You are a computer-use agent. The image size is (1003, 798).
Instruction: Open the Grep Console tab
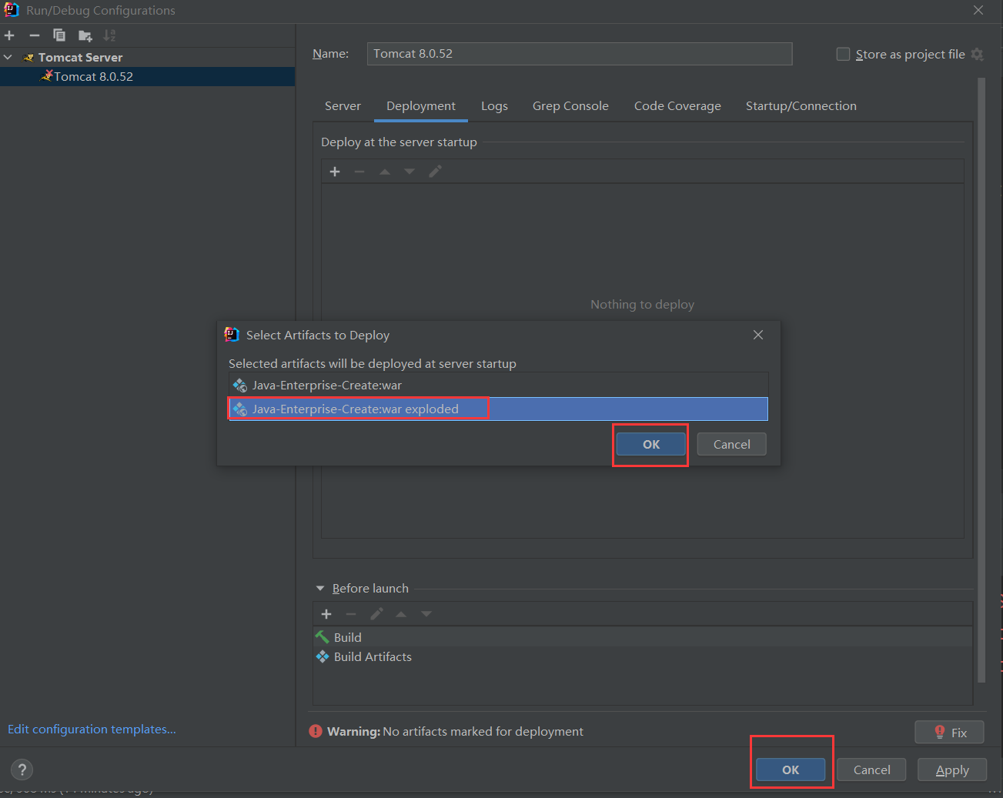click(x=570, y=106)
